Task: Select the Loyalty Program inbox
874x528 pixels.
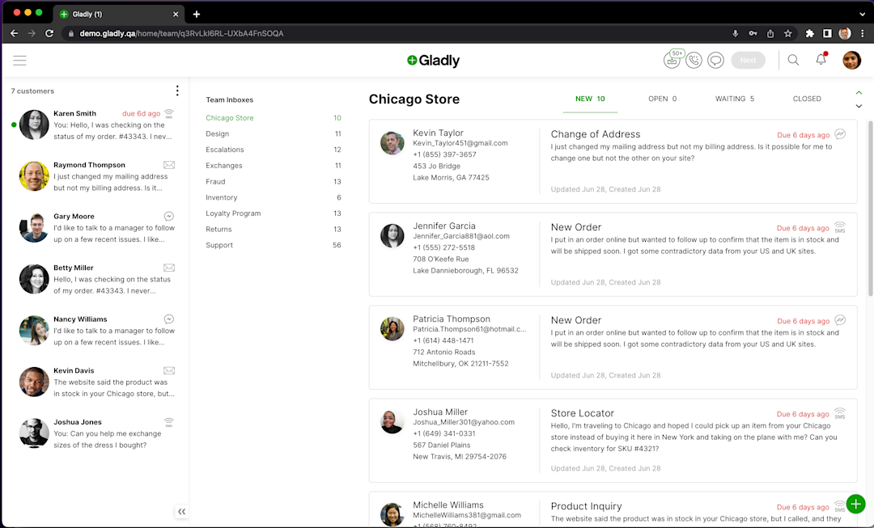Action: [274, 213]
